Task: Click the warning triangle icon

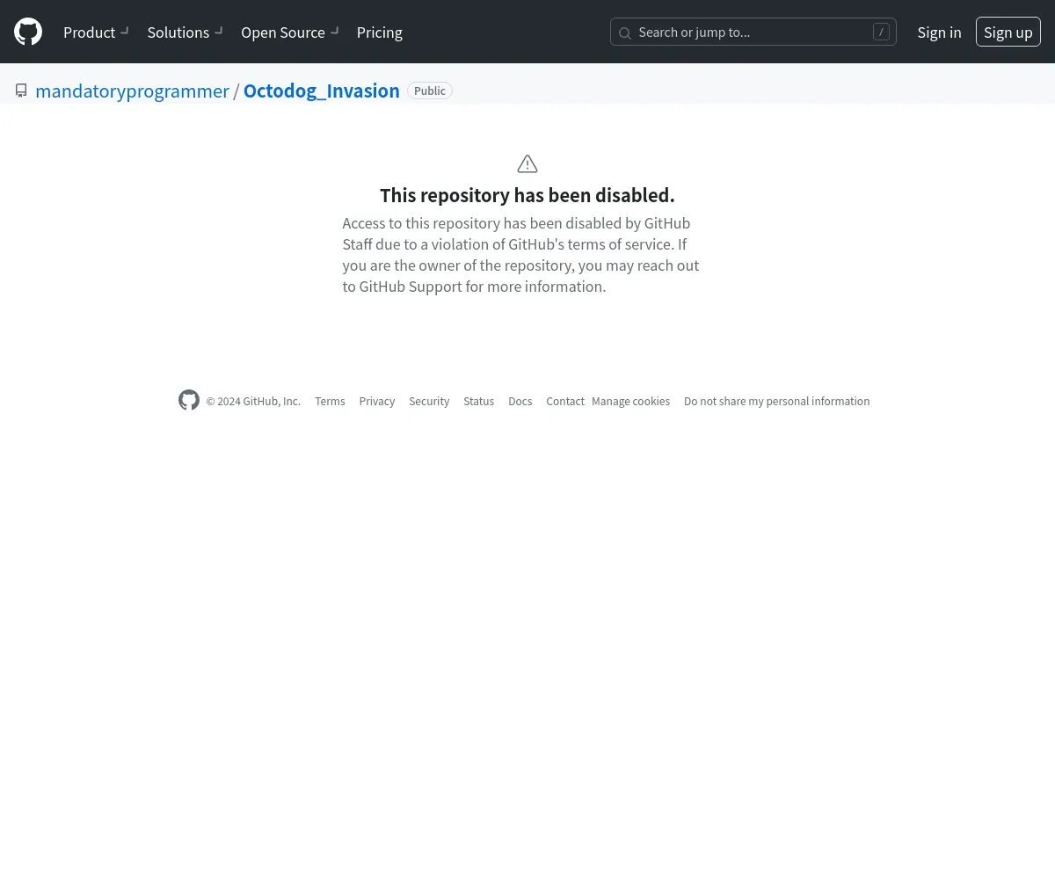Action: (527, 163)
